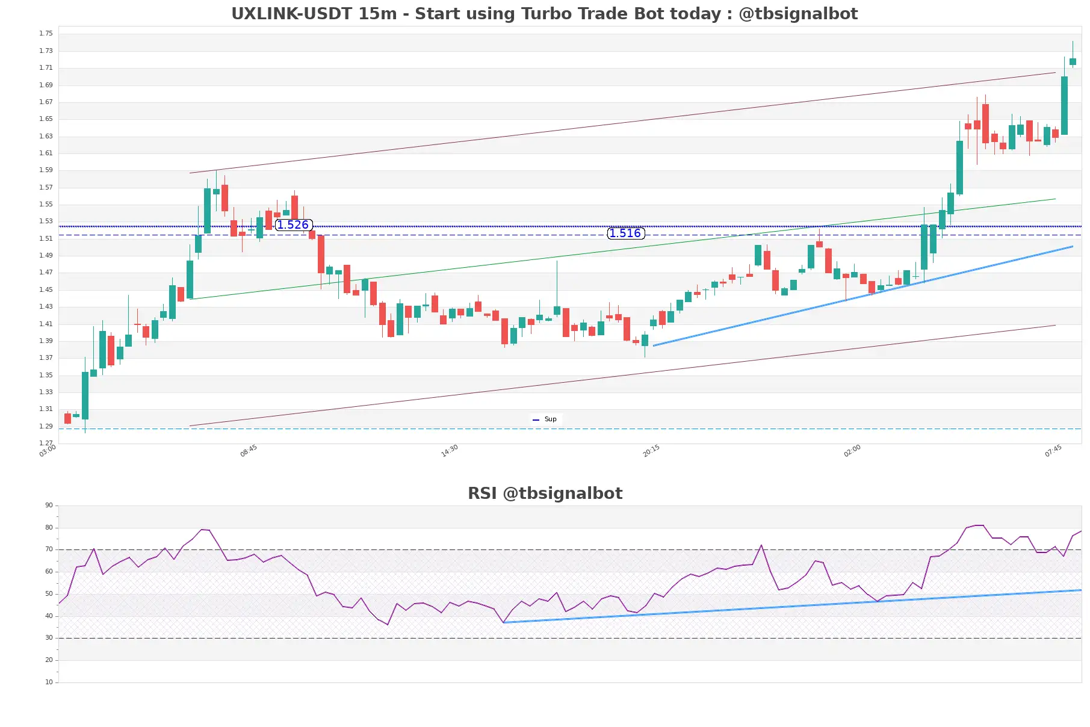Click the UXLINK-USDT 15m chart title
The width and height of the screenshot is (1090, 727).
click(545, 13)
